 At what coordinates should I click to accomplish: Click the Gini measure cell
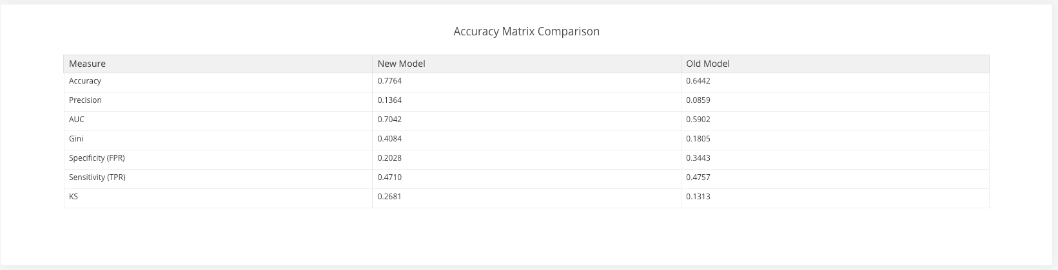(76, 139)
